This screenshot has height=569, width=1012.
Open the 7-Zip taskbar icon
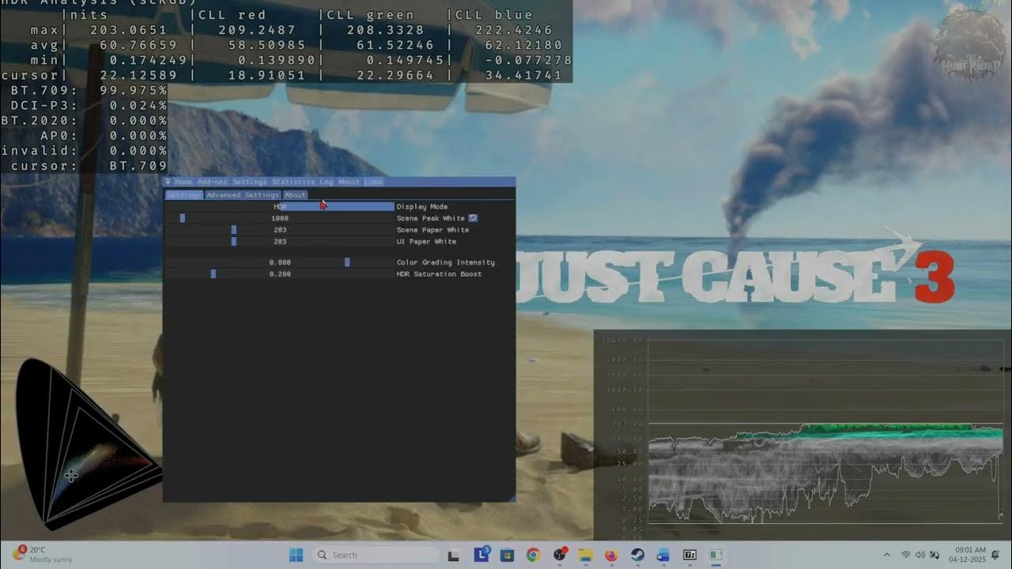689,555
